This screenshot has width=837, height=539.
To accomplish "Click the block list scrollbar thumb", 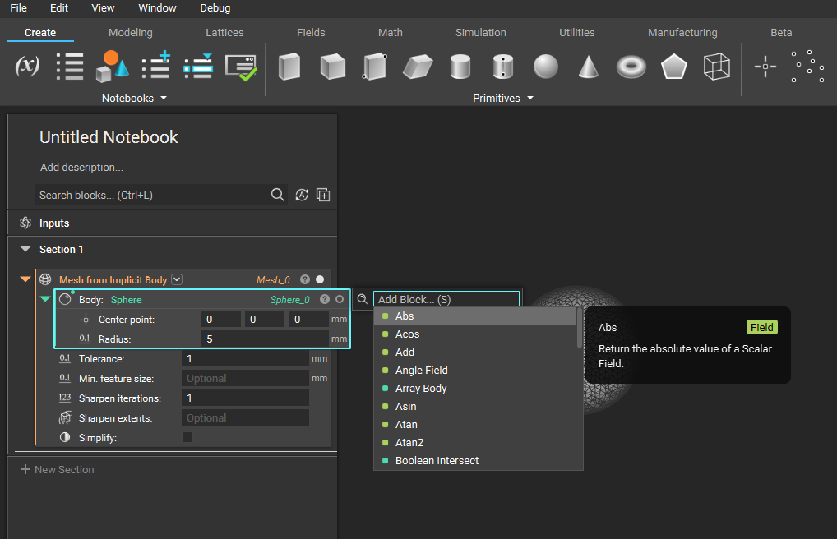I will tap(580, 328).
